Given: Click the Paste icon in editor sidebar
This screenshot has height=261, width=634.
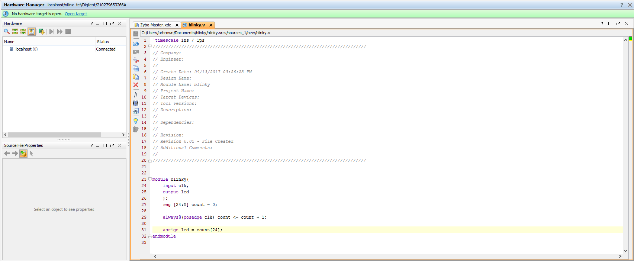Looking at the screenshot, I should tap(136, 77).
